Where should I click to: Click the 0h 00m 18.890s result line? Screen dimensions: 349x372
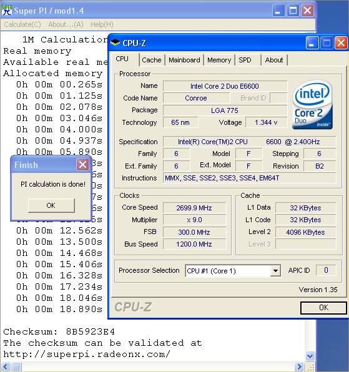59,309
